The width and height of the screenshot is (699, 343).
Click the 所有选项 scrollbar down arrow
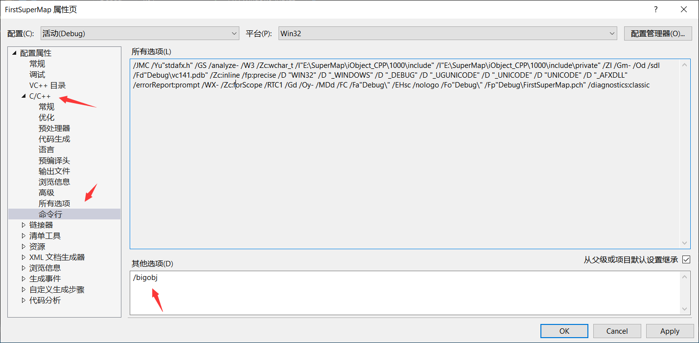pyautogui.click(x=685, y=243)
